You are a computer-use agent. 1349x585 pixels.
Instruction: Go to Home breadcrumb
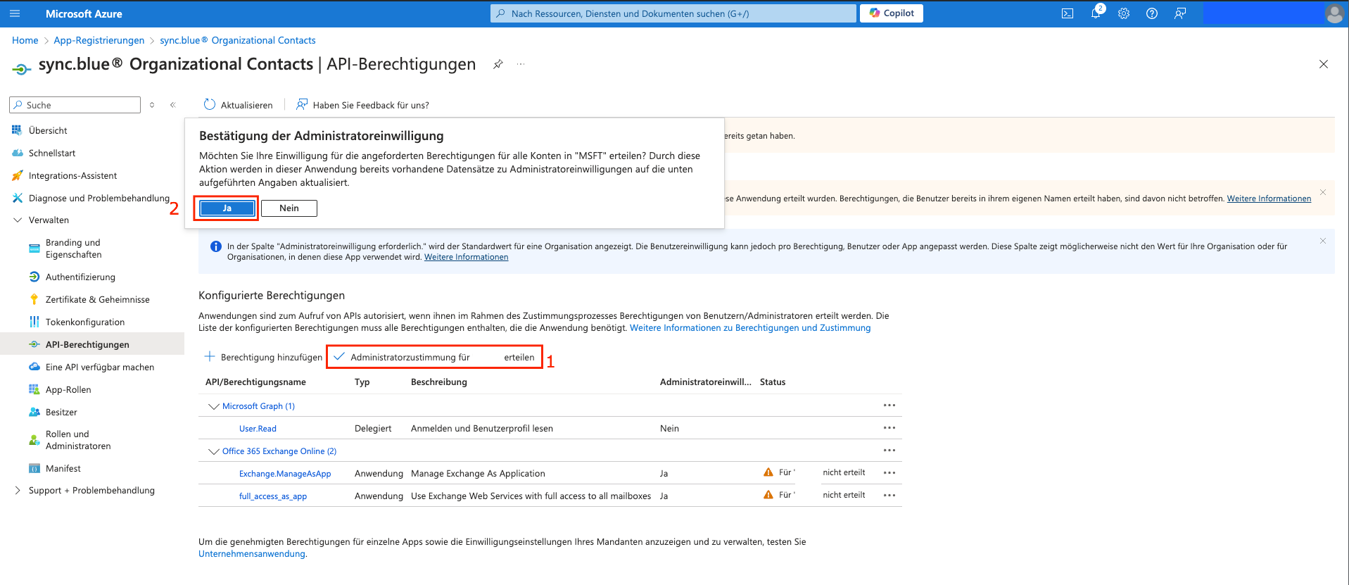[x=25, y=40]
